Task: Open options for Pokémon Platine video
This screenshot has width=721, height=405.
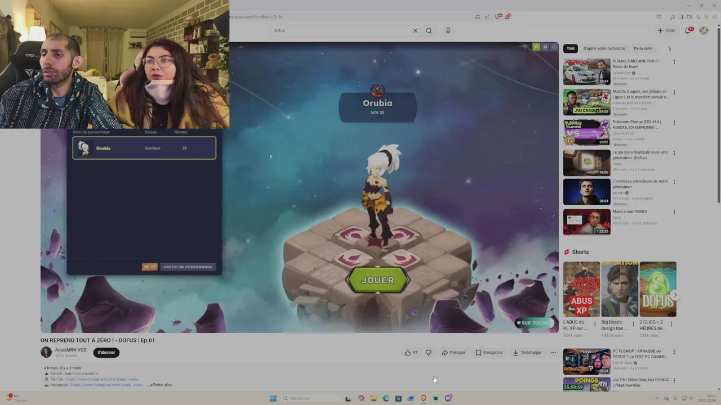Action: [x=674, y=123]
